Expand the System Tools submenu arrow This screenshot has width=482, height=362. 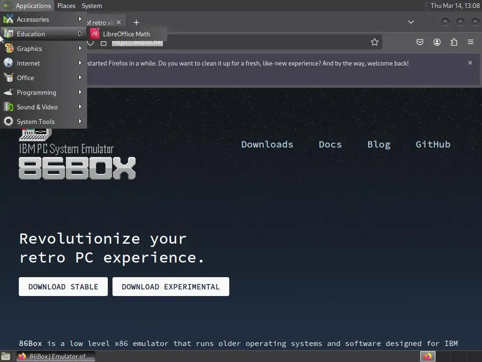click(x=80, y=121)
